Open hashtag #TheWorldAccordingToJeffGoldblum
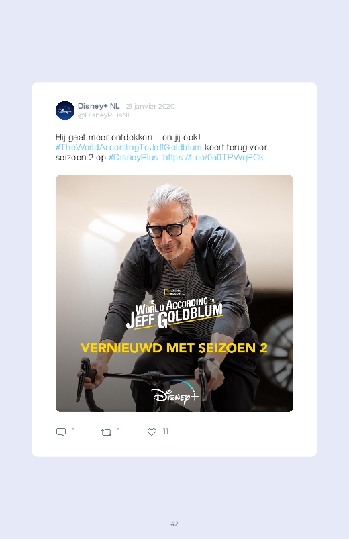Screen dimensions: 349x539 click(129, 148)
